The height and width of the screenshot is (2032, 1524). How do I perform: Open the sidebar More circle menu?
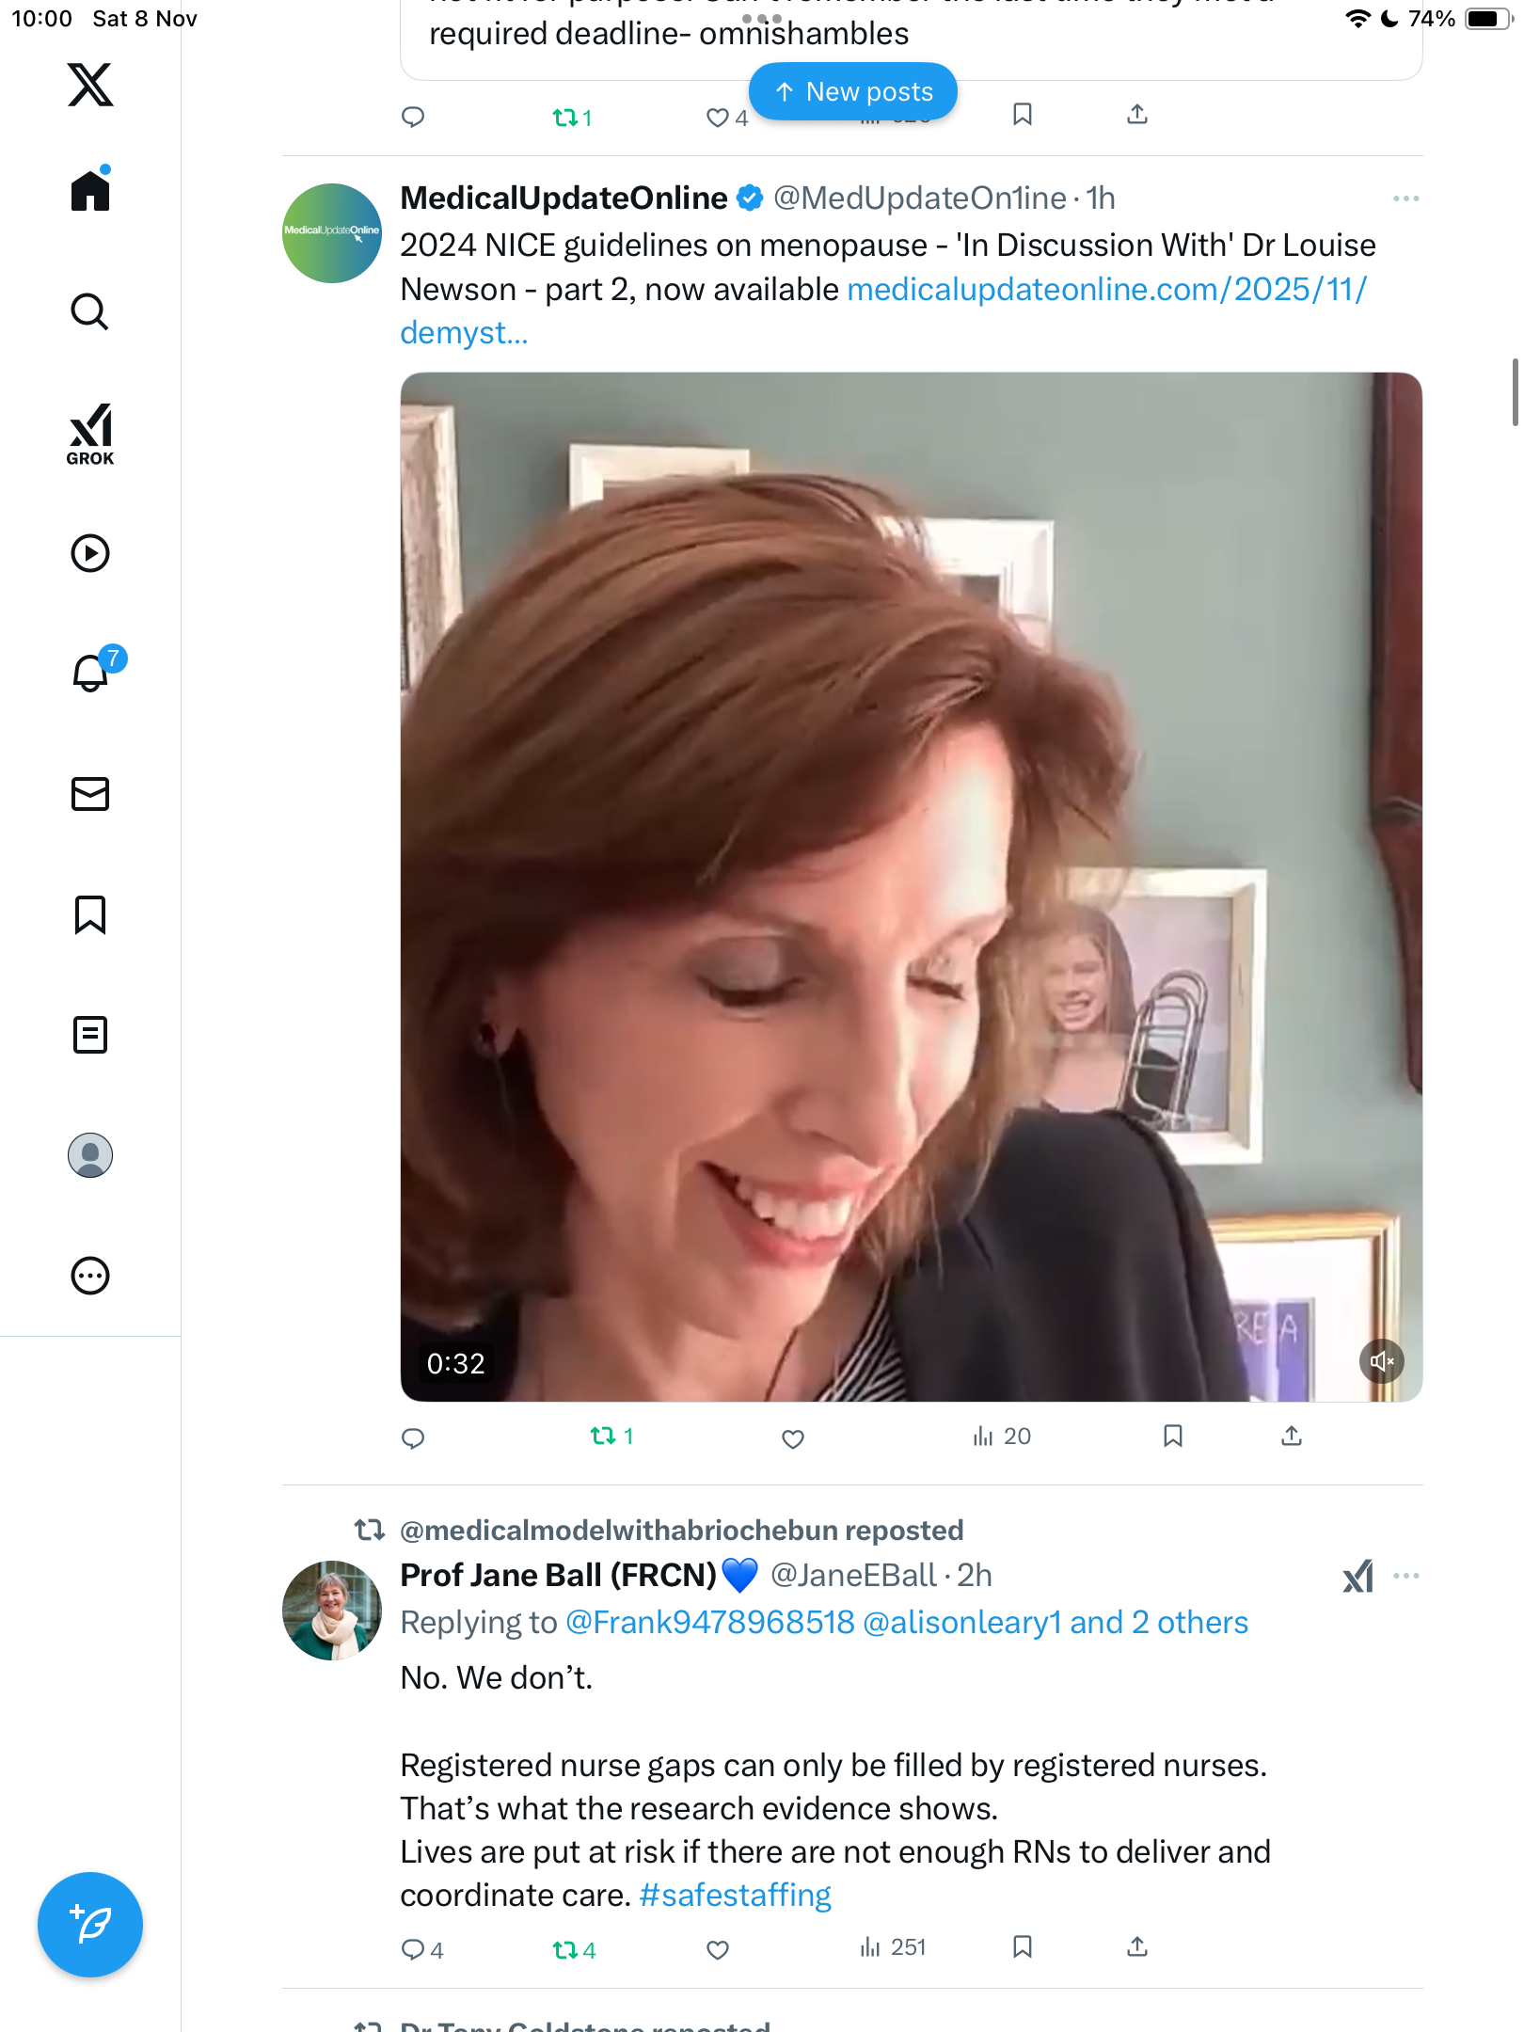90,1276
